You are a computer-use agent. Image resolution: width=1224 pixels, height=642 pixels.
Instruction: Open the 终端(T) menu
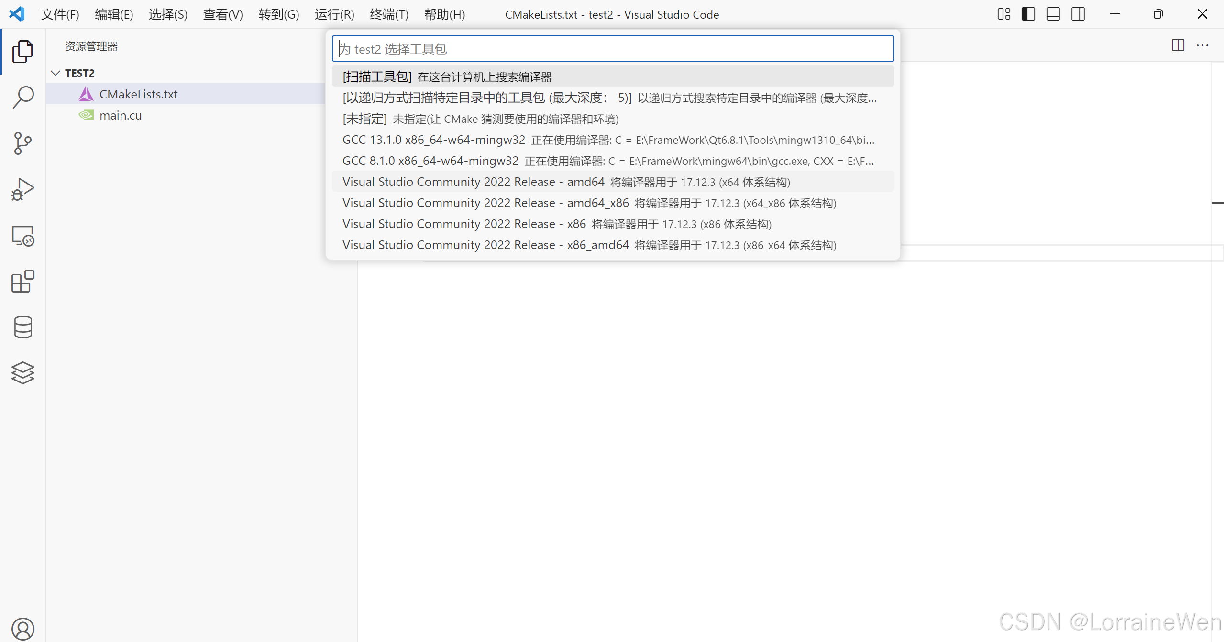coord(389,14)
